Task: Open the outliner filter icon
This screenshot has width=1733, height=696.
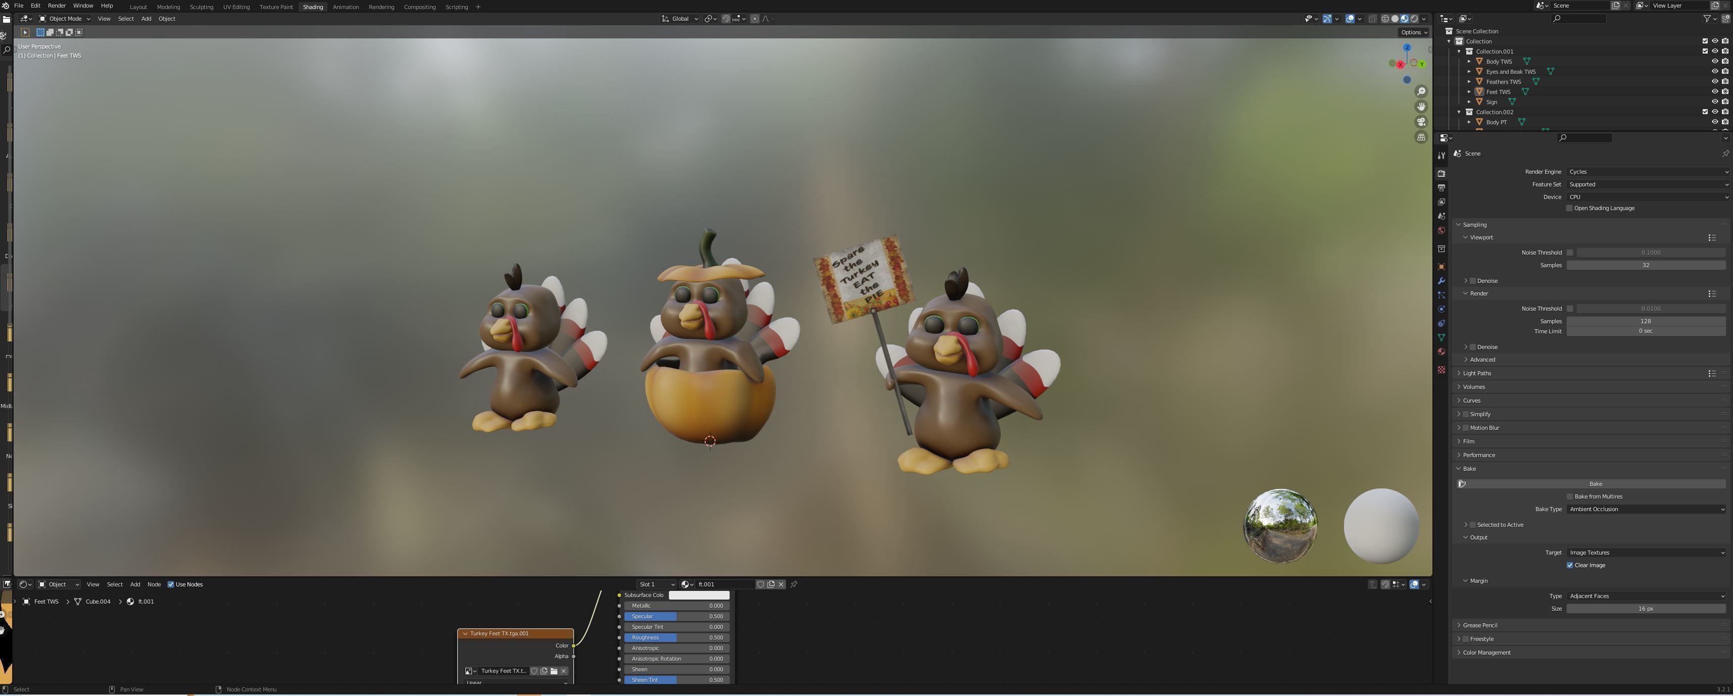Action: pyautogui.click(x=1707, y=18)
